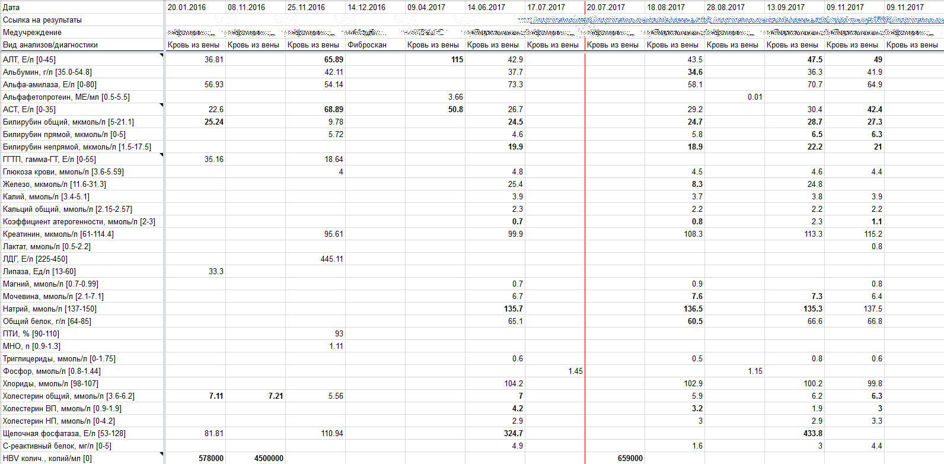Select the Ссылка на результаты row label
This screenshot has width=944, height=464.
click(x=82, y=20)
